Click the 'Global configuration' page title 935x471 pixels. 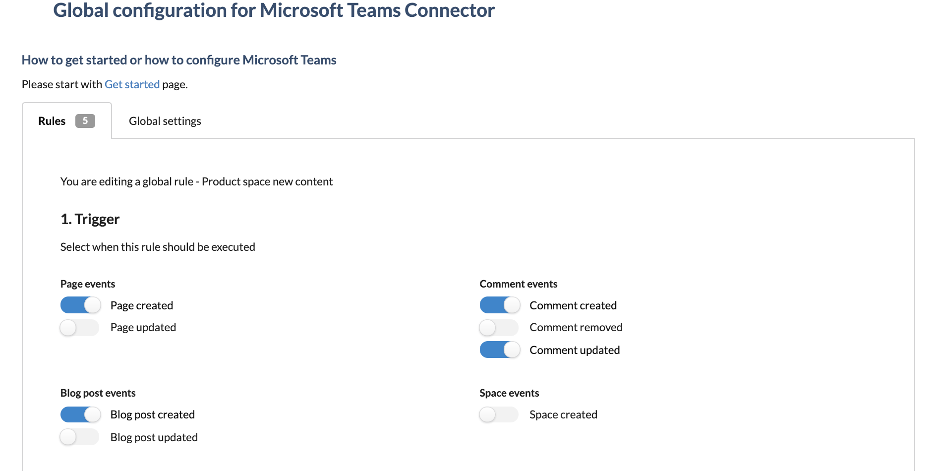274,10
